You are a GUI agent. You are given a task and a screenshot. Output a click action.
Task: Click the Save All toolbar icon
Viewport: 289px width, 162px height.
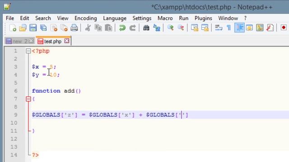pos(43,28)
